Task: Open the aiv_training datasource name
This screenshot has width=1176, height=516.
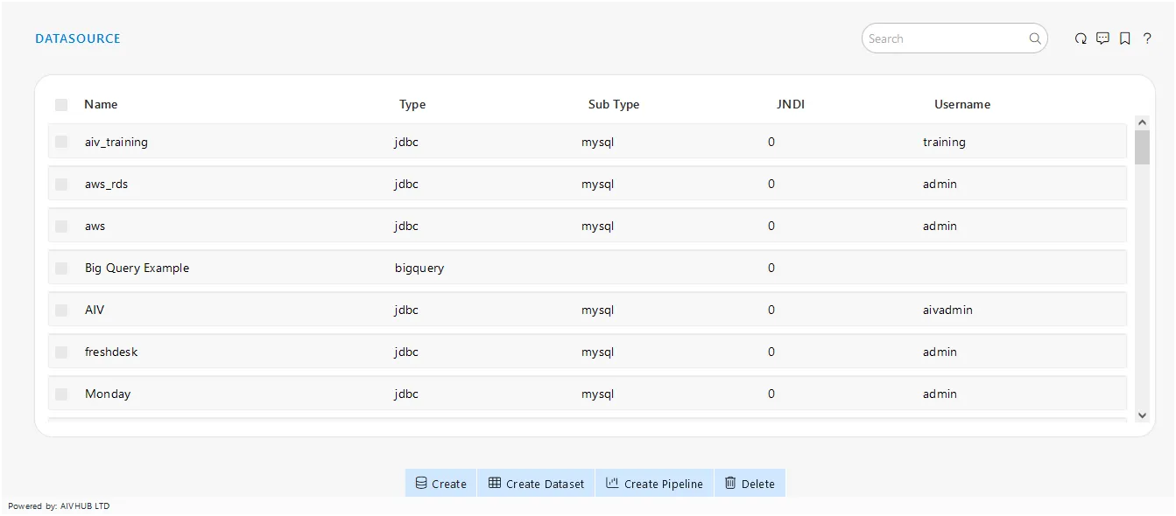Action: point(116,142)
